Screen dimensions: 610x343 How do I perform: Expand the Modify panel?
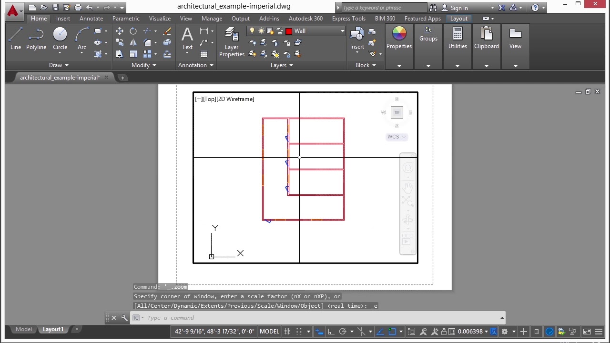pos(144,65)
